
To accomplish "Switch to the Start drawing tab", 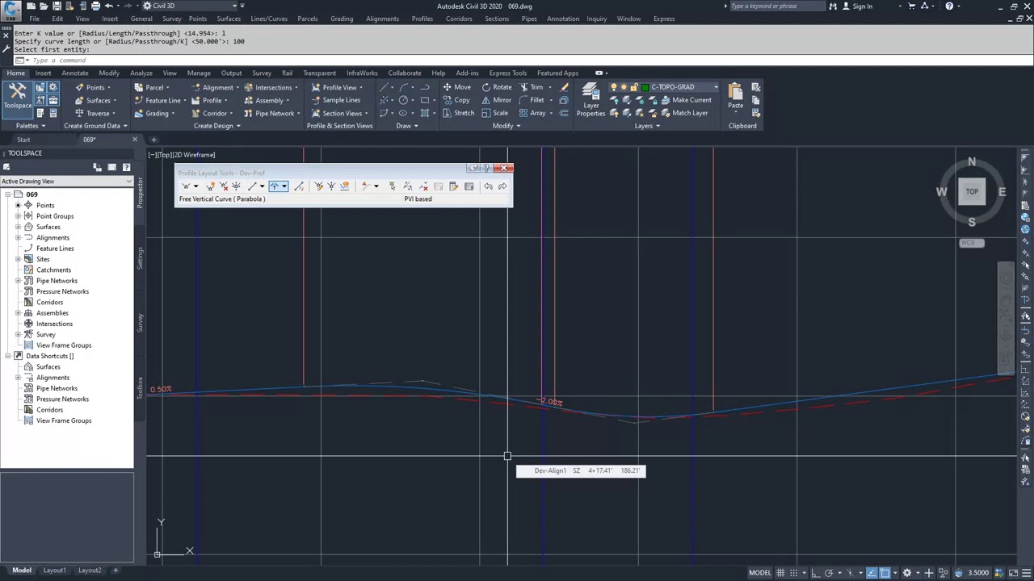I will coord(23,140).
